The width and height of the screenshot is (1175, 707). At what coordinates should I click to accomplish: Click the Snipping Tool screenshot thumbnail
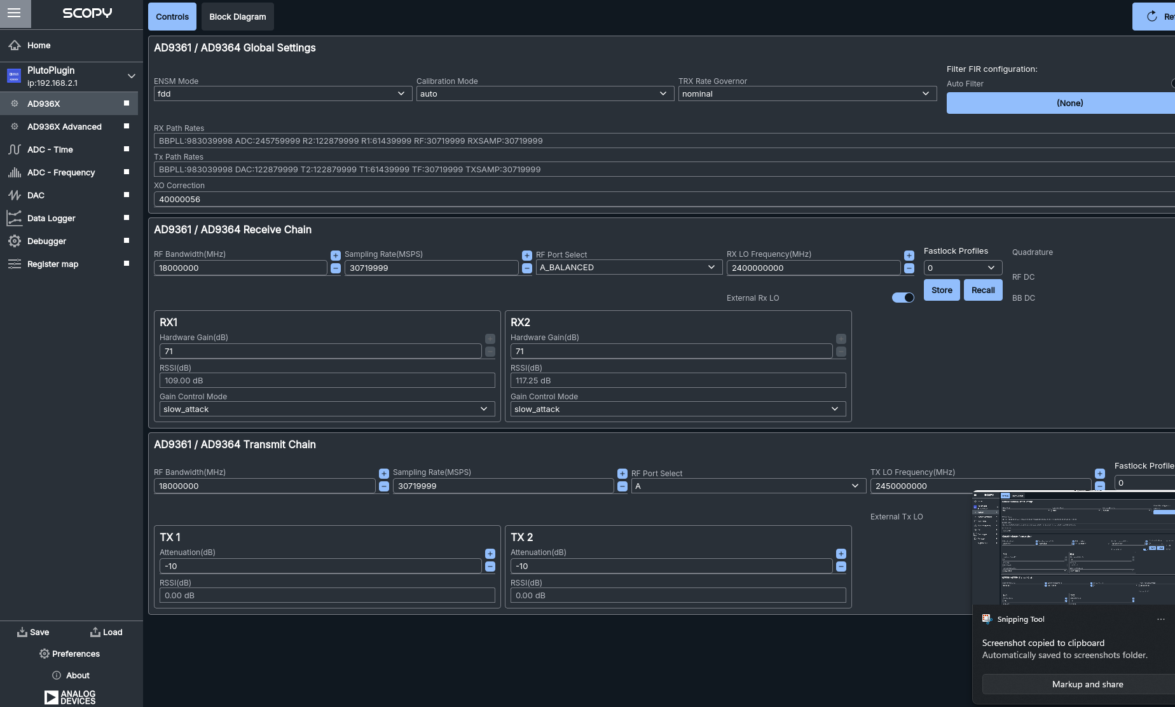[1074, 547]
